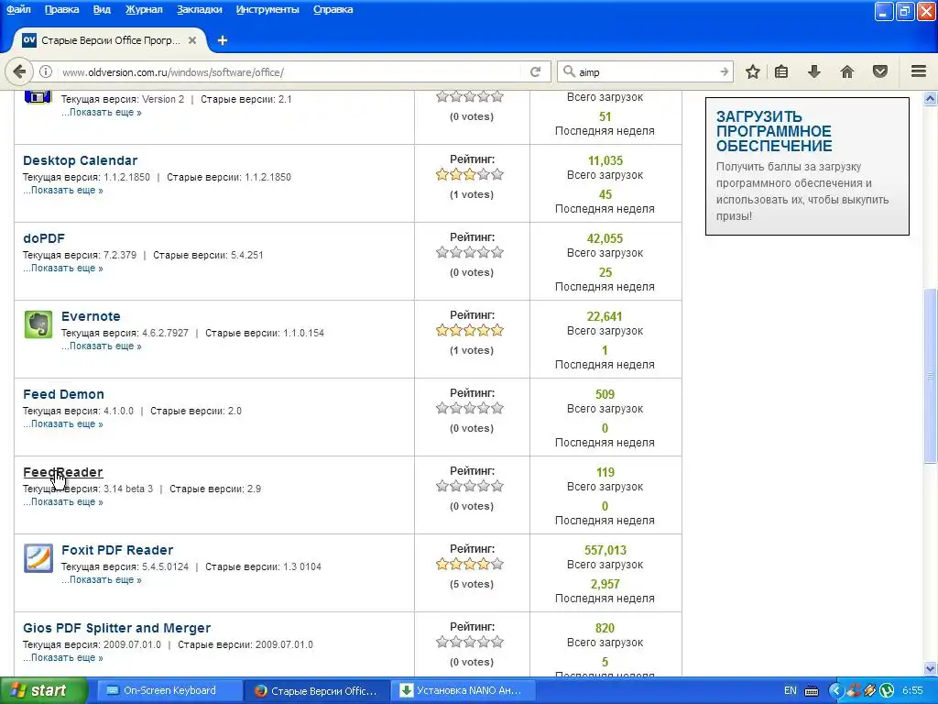
Task: Open the Файл menu
Action: point(18,9)
